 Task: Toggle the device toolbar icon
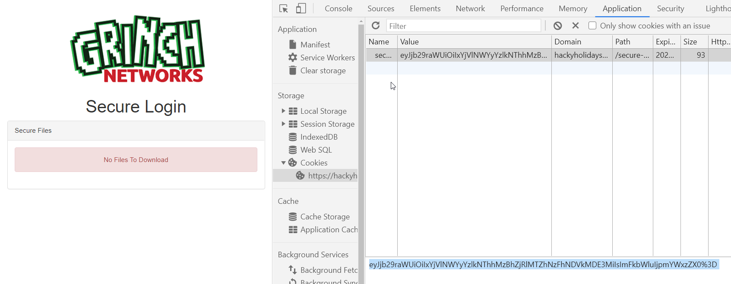pyautogui.click(x=301, y=9)
